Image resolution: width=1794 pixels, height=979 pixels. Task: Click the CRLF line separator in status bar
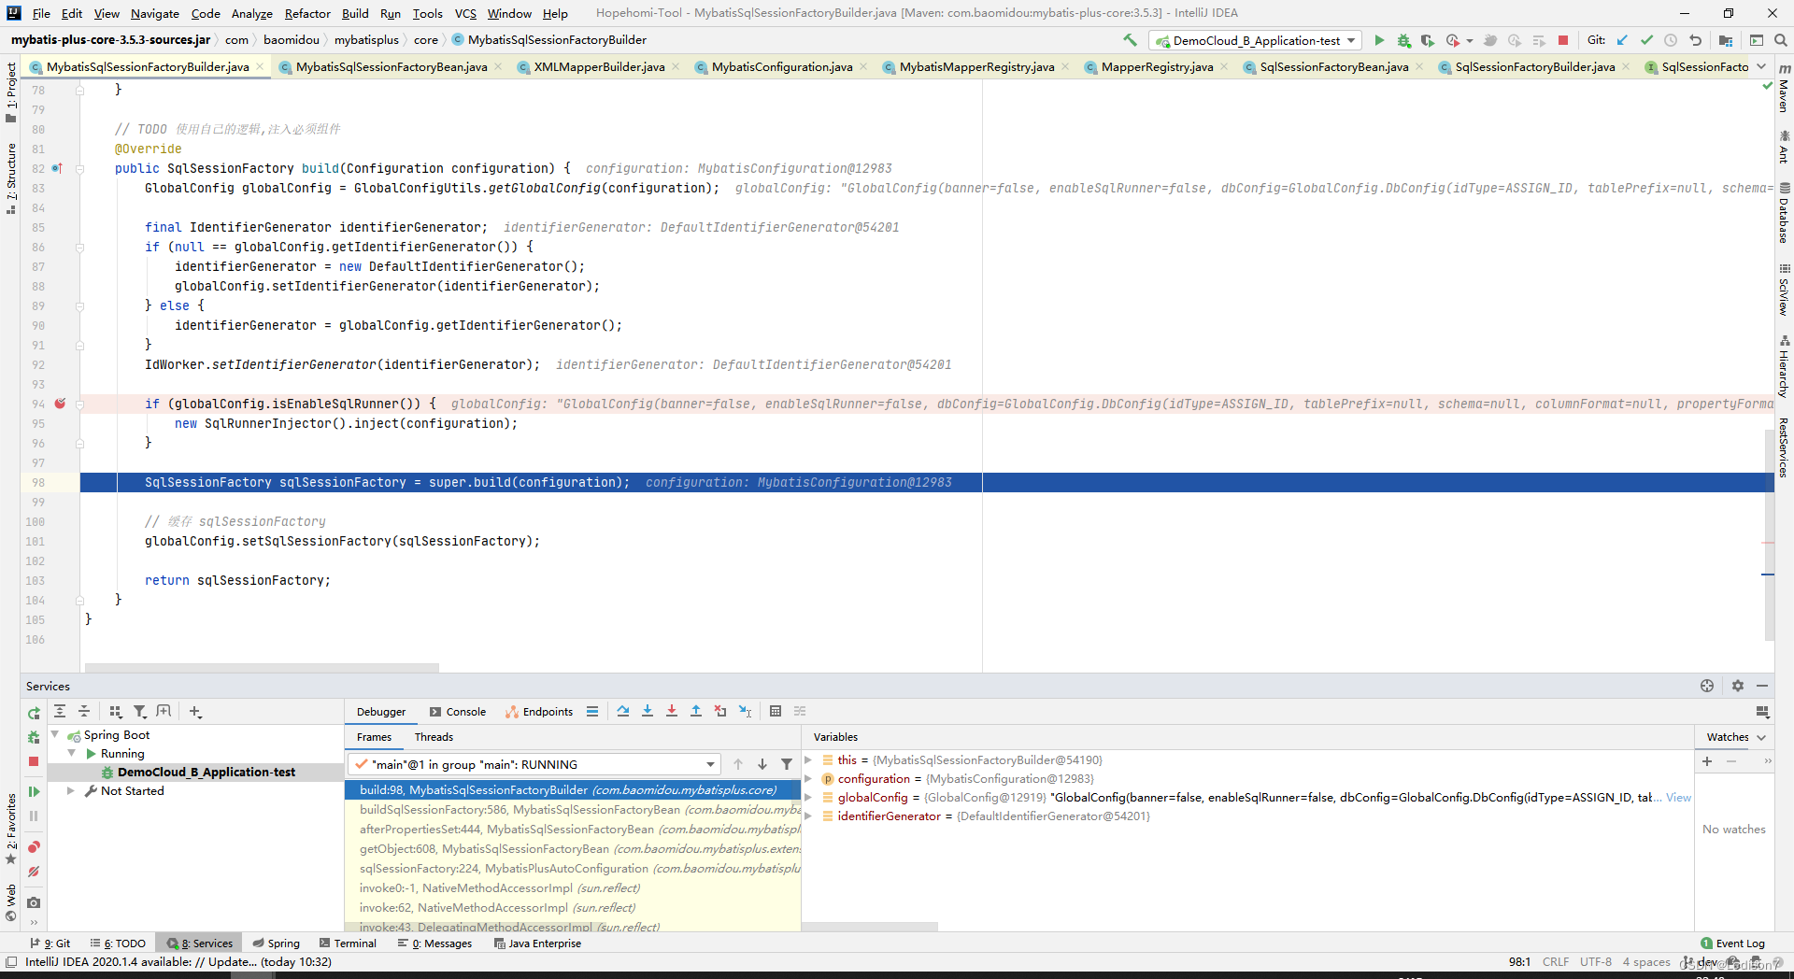click(x=1556, y=962)
